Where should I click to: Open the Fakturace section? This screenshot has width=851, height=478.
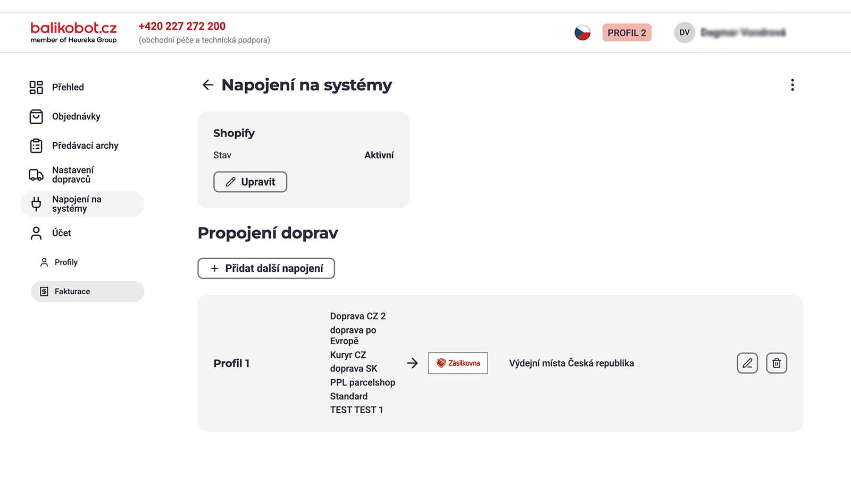(x=87, y=292)
